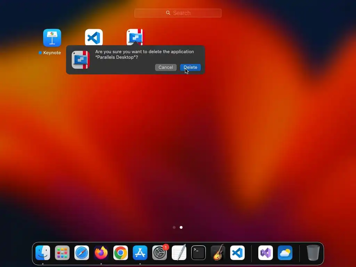Open Finder from the Dock
Image resolution: width=356 pixels, height=267 pixels.
43,253
